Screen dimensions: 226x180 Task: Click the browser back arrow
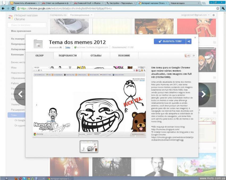pyautogui.click(x=3, y=8)
